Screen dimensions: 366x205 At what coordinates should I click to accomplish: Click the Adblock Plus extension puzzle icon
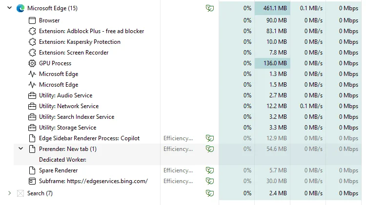(32, 31)
